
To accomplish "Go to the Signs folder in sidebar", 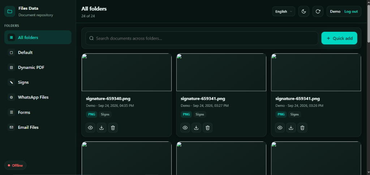I will 38,82.
